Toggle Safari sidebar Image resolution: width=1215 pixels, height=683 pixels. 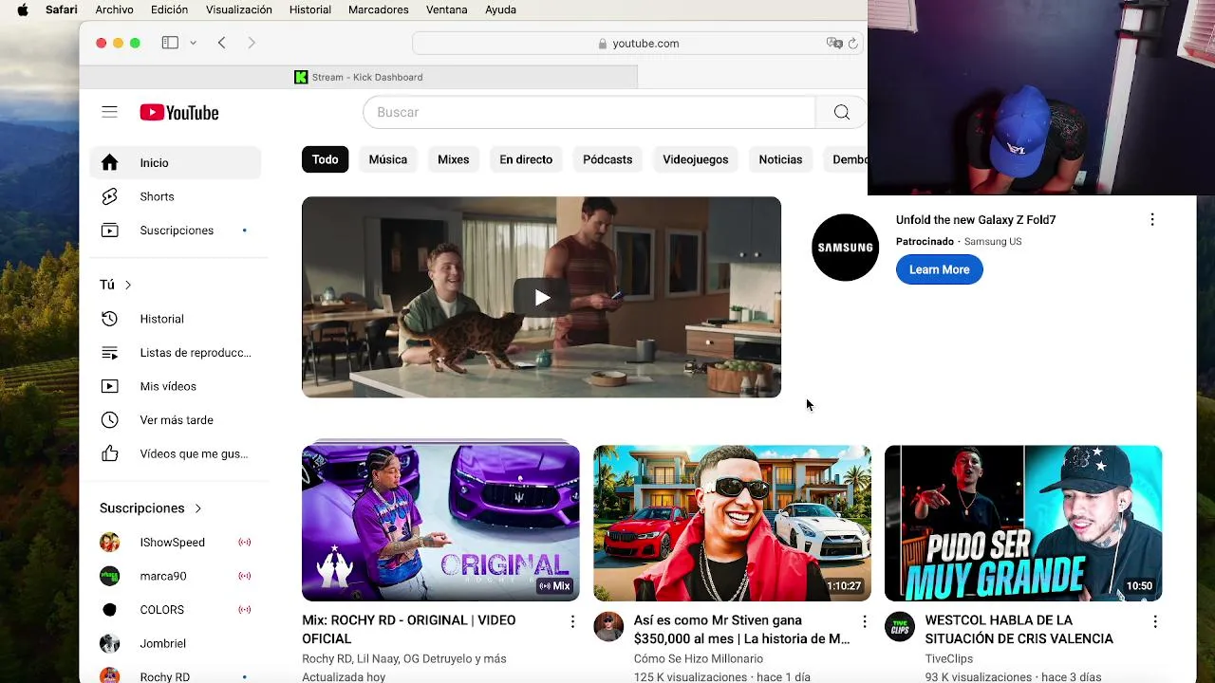point(170,43)
